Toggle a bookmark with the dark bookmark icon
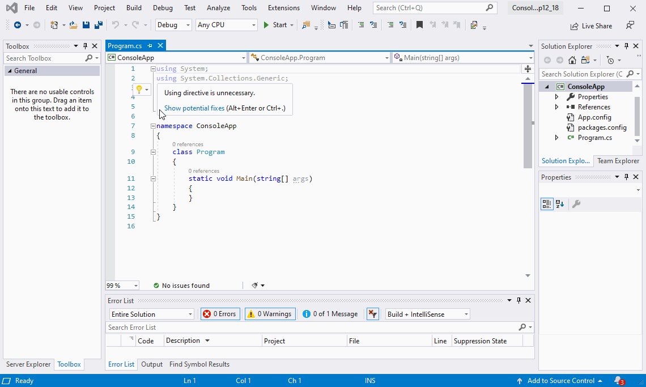The width and height of the screenshot is (646, 387). [419, 25]
